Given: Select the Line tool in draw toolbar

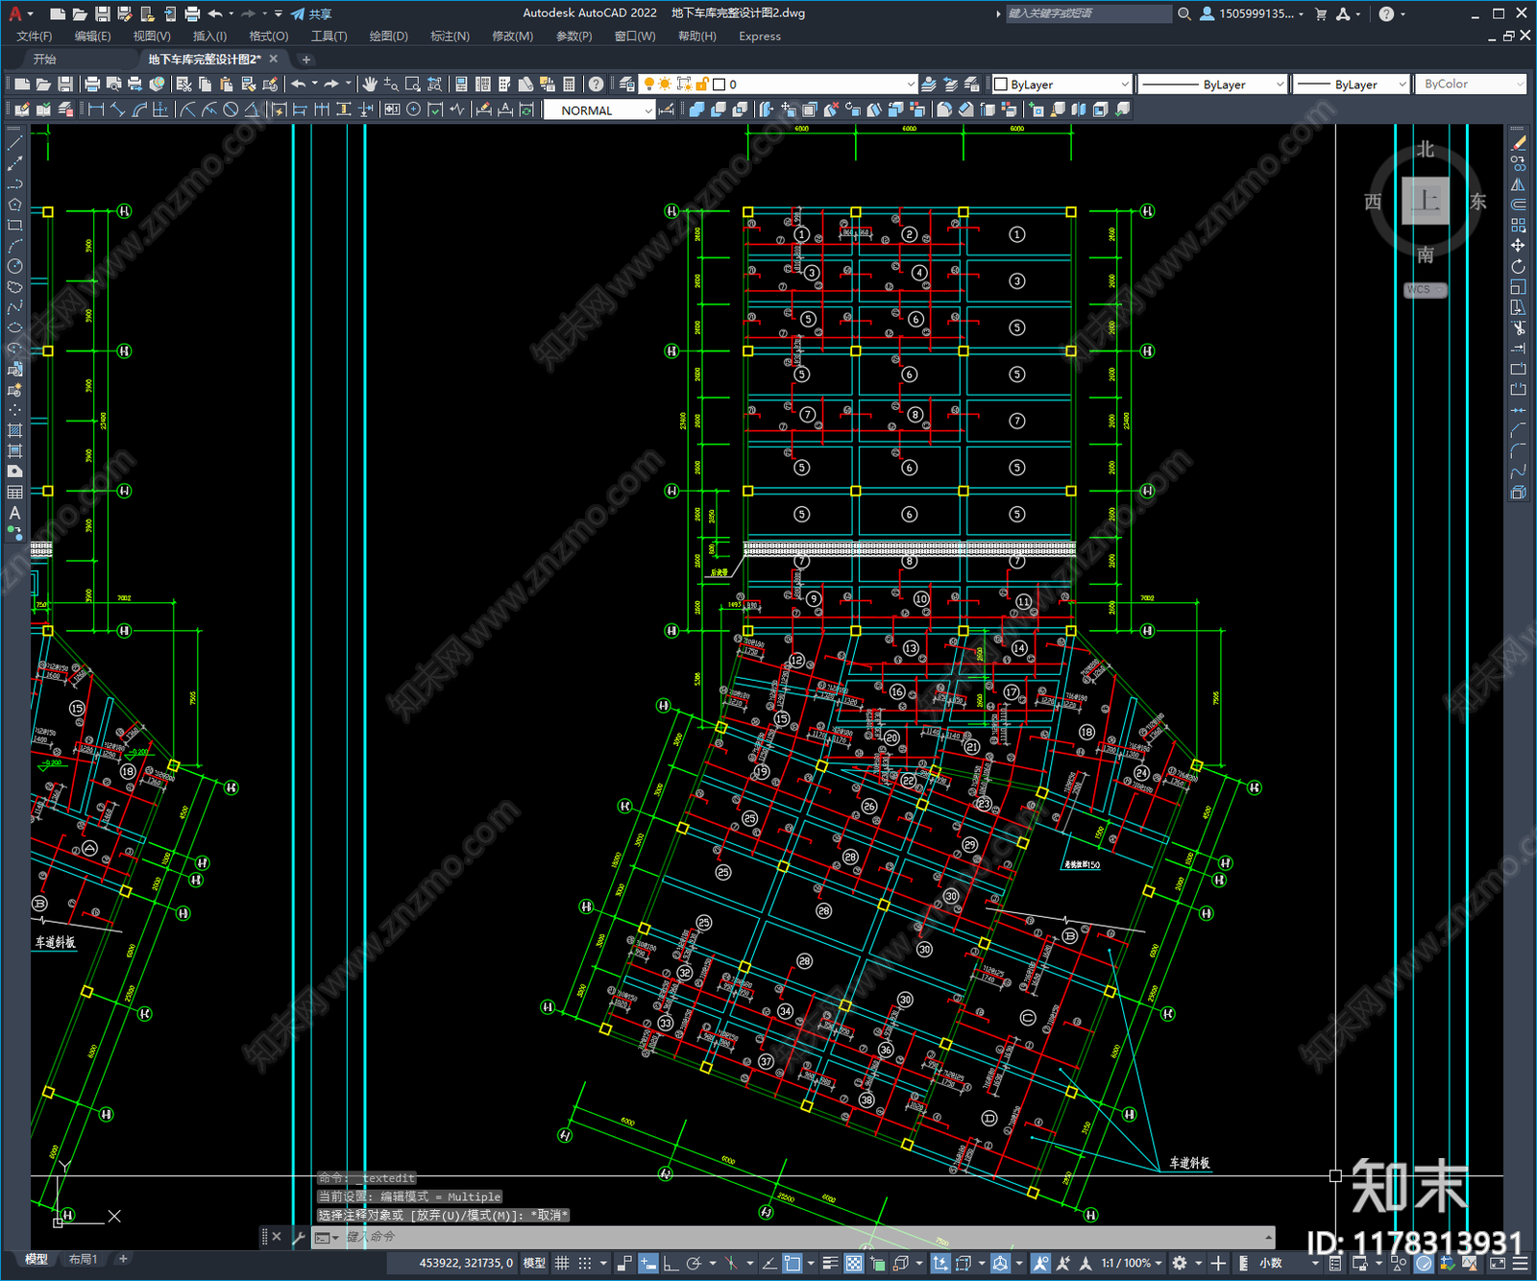Looking at the screenshot, I should pyautogui.click(x=14, y=142).
